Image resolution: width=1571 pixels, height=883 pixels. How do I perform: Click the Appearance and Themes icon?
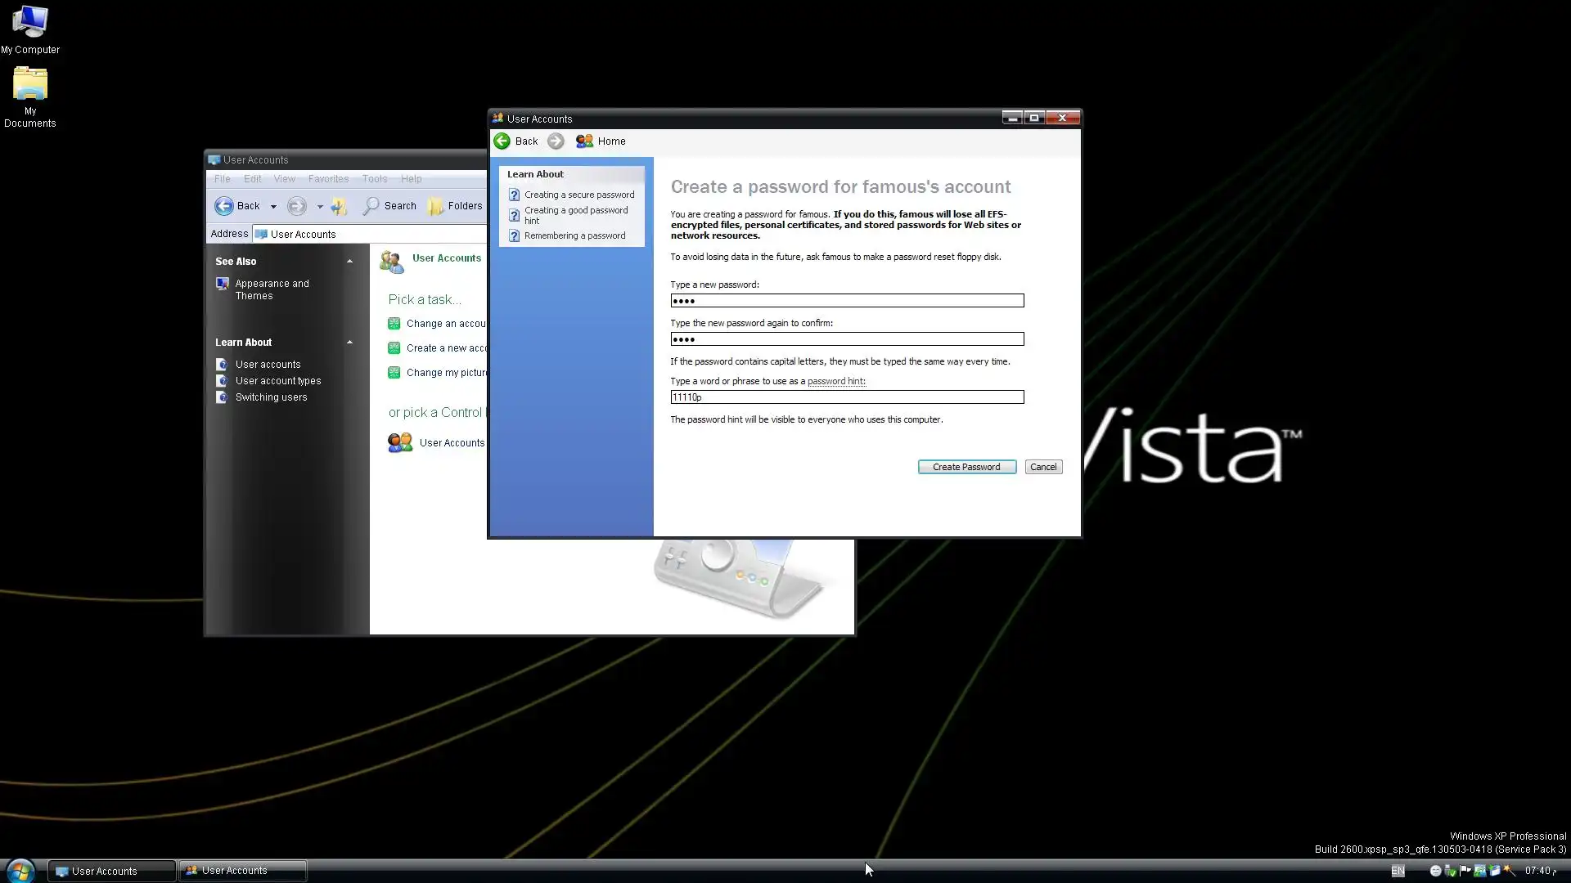[222, 284]
